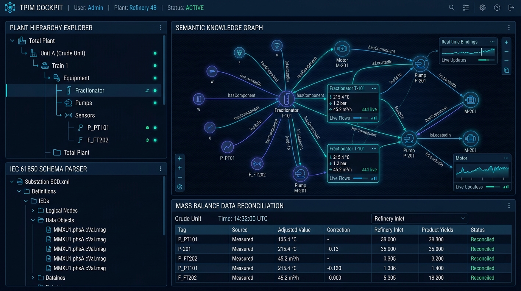The width and height of the screenshot is (521, 291).
Task: Click the minus button in left graph toolbar
Action: point(180,177)
